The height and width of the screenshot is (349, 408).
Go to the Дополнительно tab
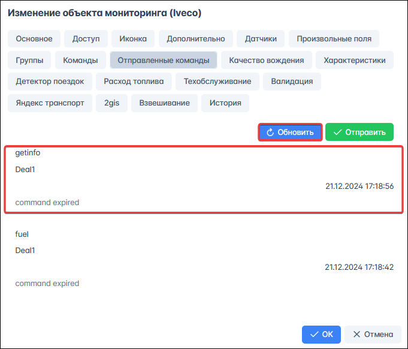click(x=196, y=39)
